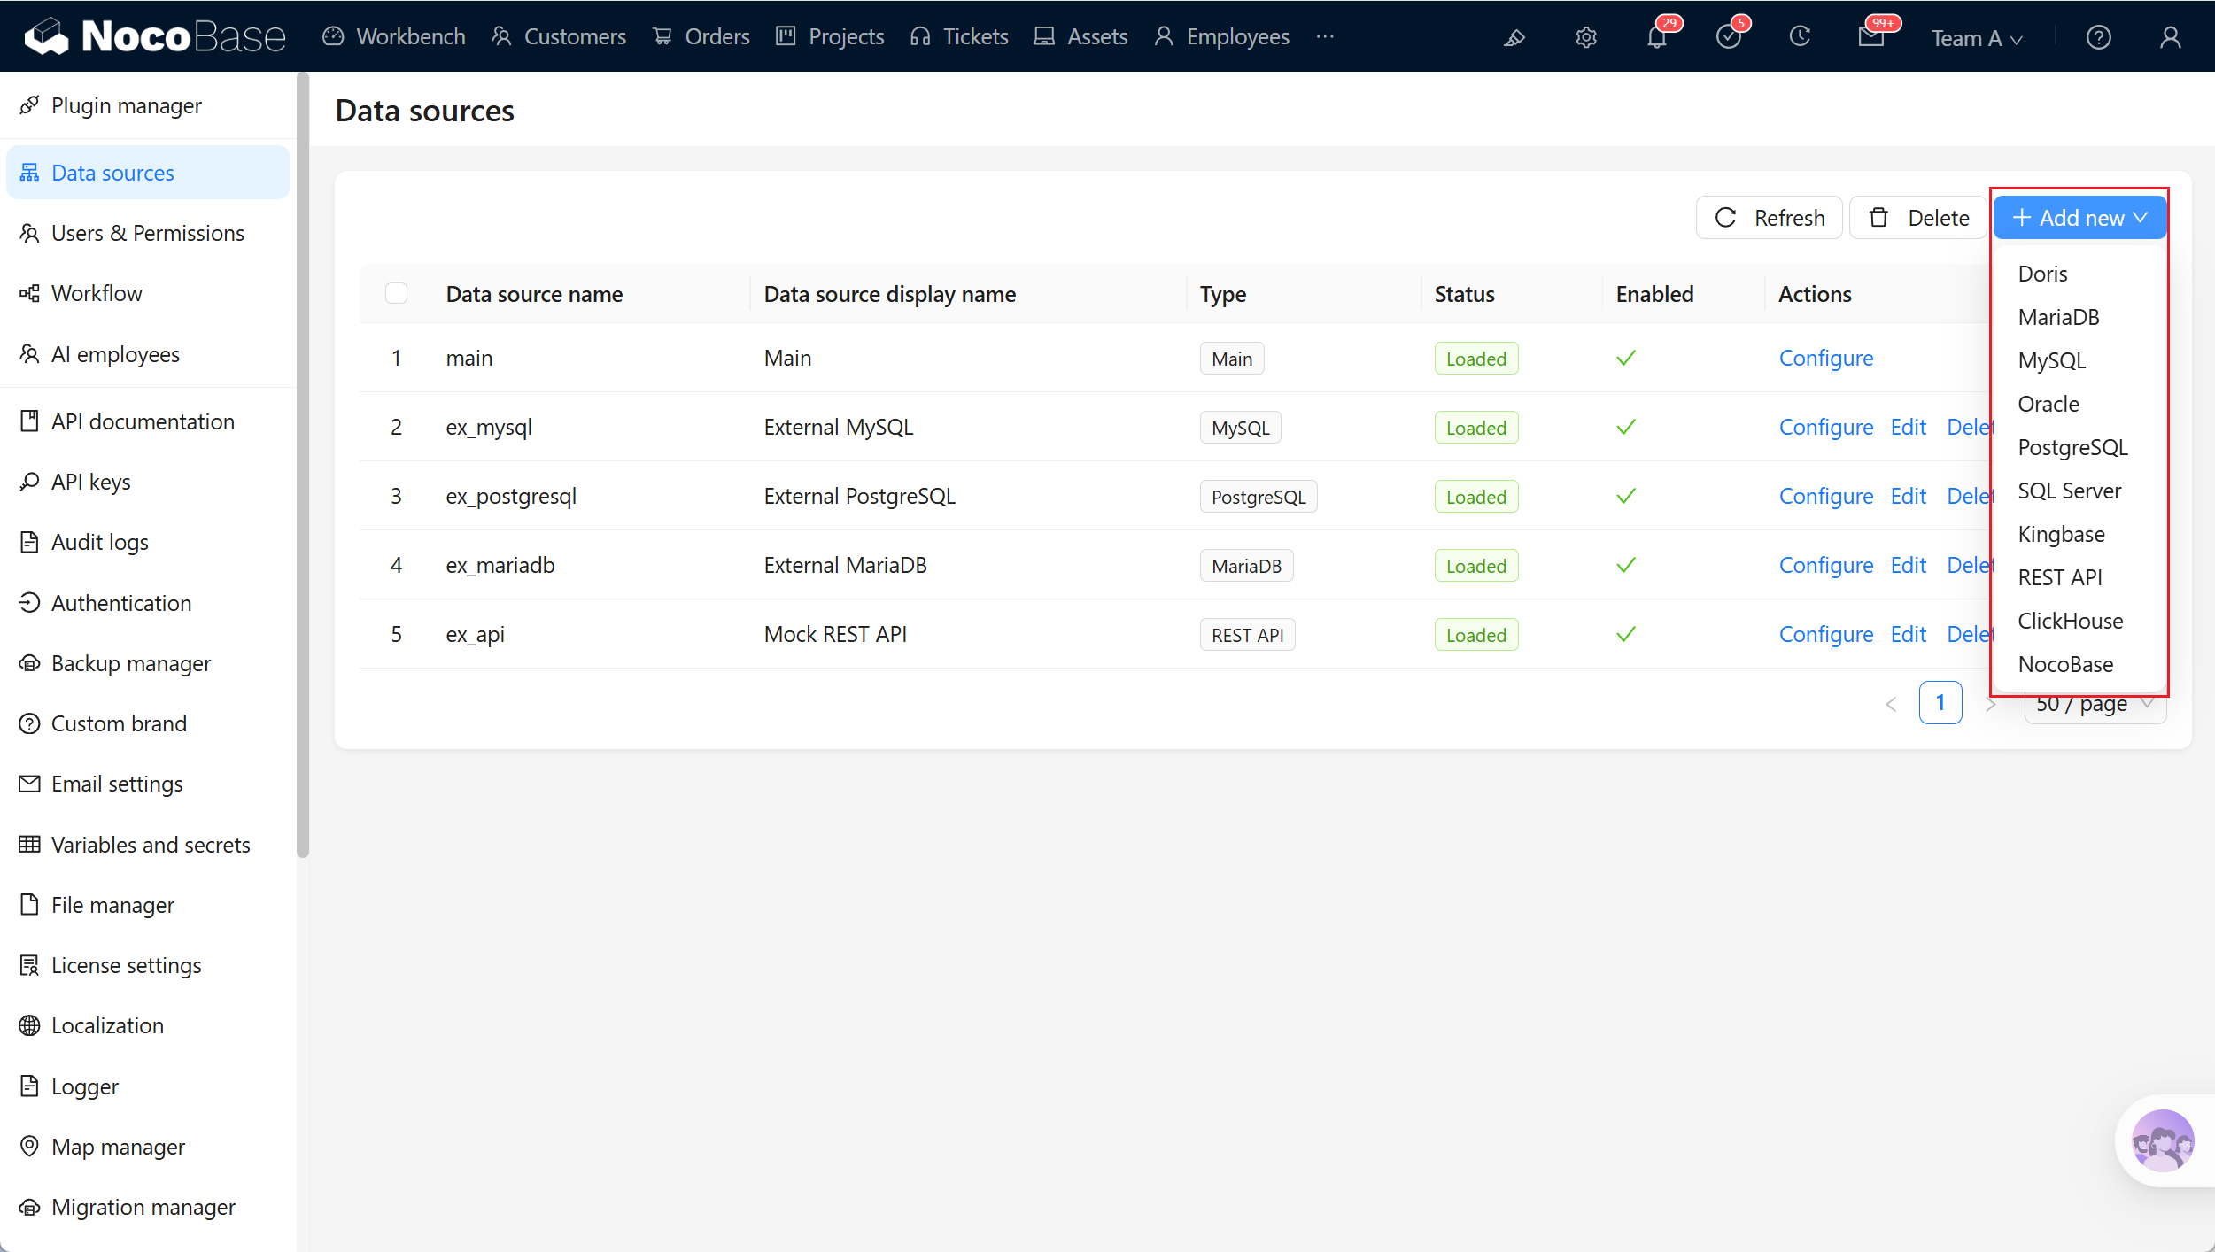2215x1252 pixels.
Task: Click the previous page arrow
Action: pyautogui.click(x=1892, y=704)
